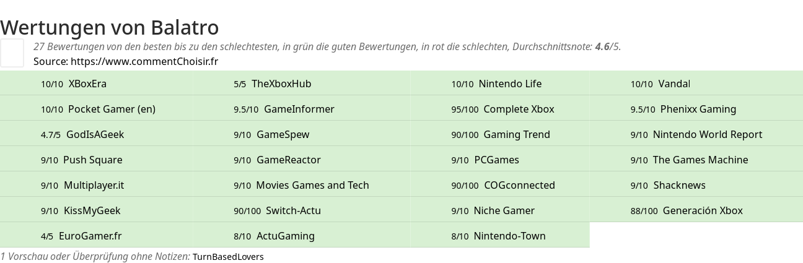
Task: Click the white thumbnail box beside title
Action: 12,53
